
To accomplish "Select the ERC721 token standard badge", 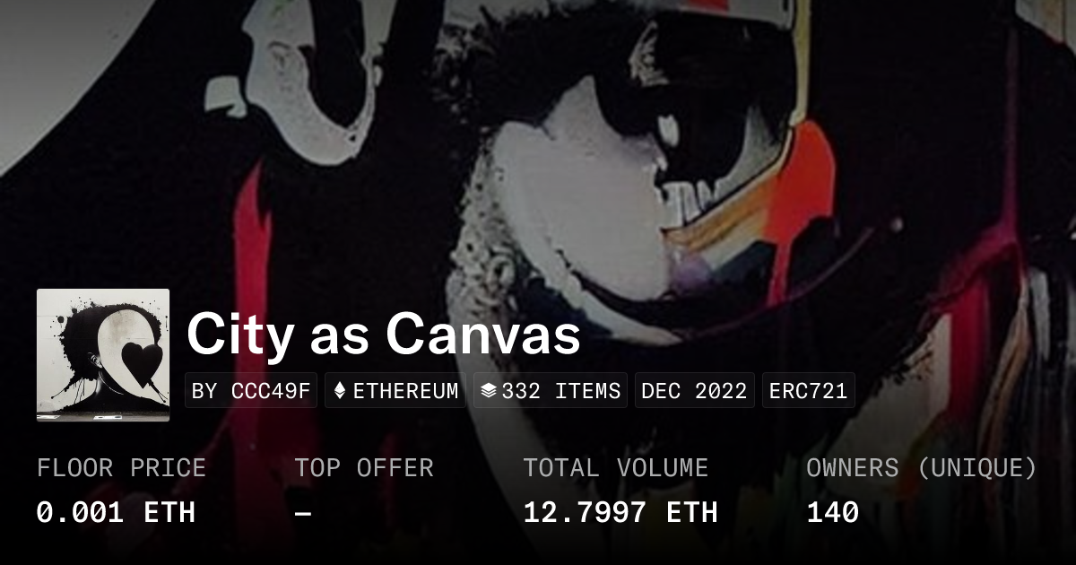I will [x=809, y=391].
